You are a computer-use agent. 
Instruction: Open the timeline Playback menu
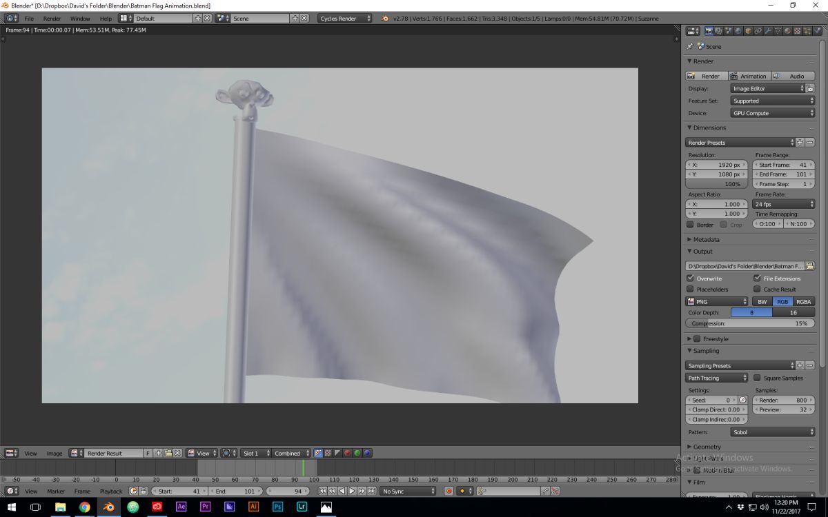click(x=111, y=491)
